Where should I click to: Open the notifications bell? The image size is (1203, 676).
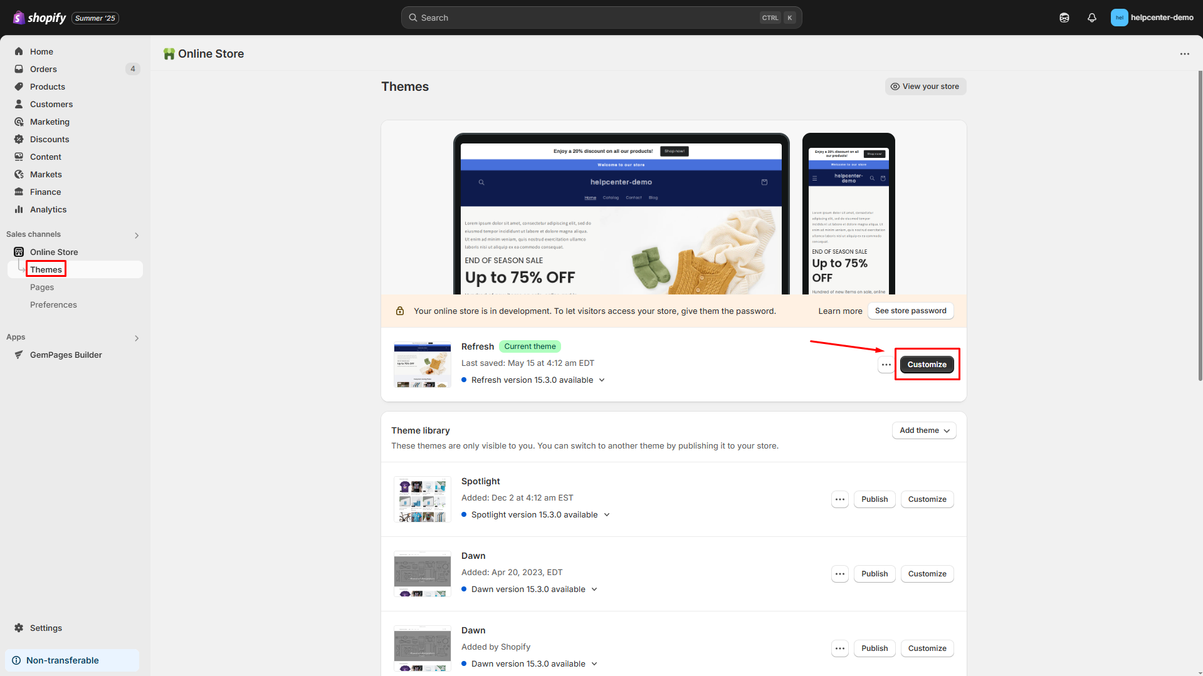[1091, 18]
